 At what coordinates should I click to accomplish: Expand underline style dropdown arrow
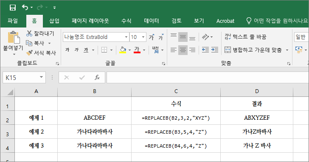(93, 50)
